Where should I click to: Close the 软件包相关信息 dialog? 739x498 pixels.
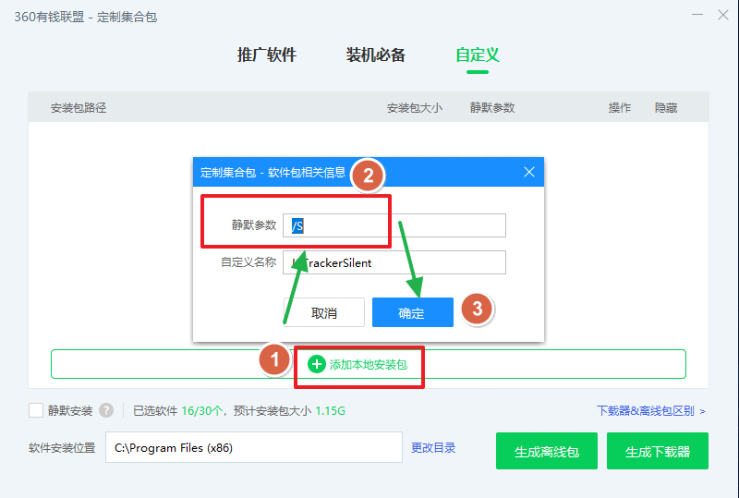point(529,172)
